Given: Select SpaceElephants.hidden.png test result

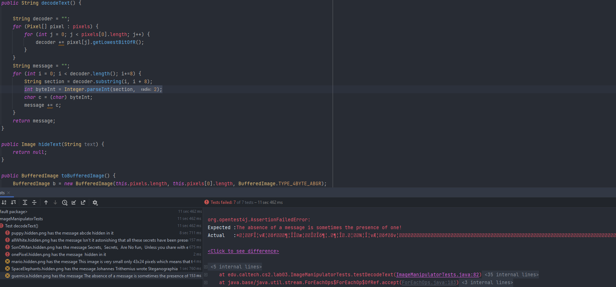Looking at the screenshot, I should [x=94, y=269].
